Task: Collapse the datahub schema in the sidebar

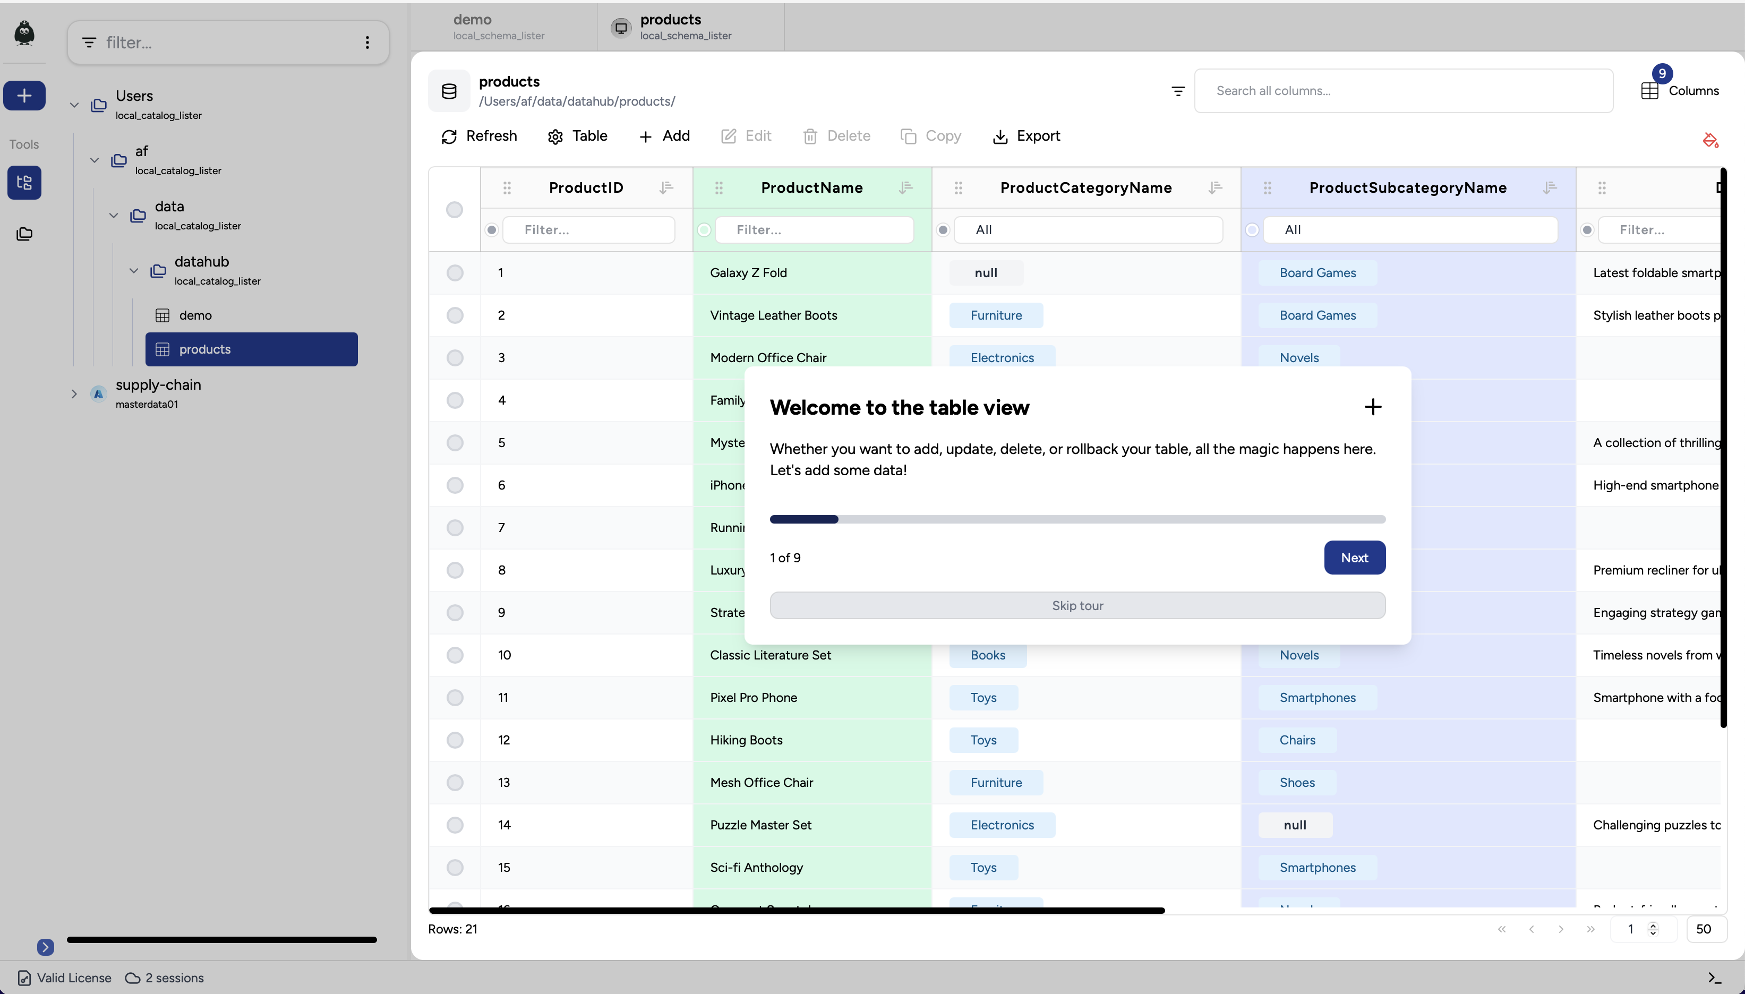Action: [134, 270]
